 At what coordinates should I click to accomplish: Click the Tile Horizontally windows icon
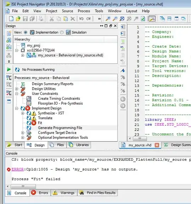coord(169,19)
